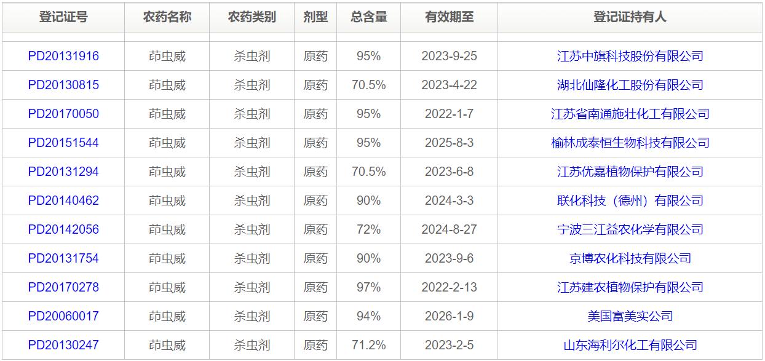Select expiry date 2023-2-5

tap(449, 345)
